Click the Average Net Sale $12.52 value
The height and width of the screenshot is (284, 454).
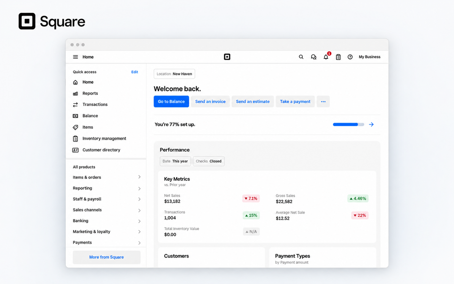[x=283, y=218]
